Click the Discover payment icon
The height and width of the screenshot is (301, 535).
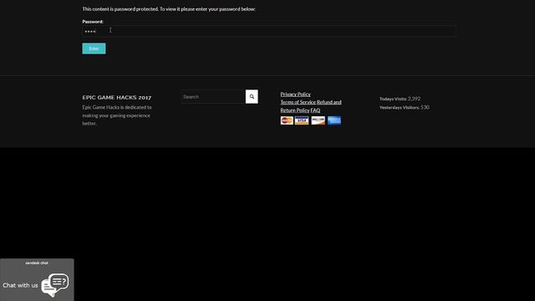click(318, 120)
